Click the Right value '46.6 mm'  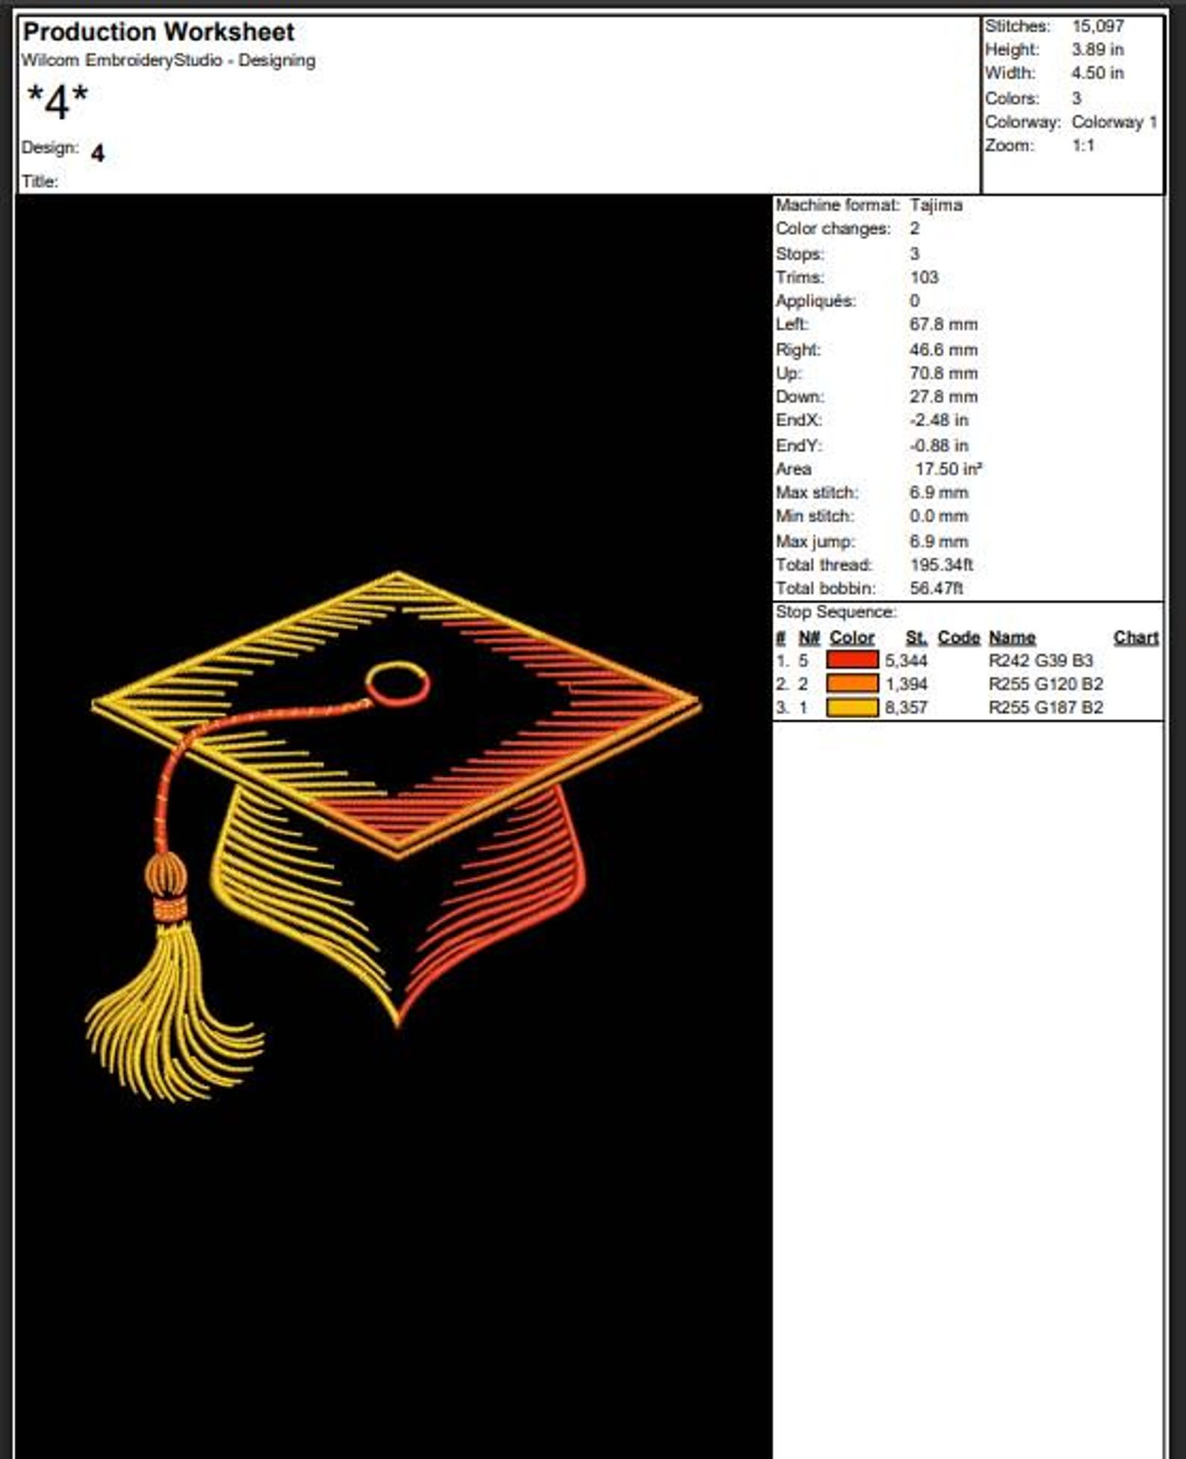pyautogui.click(x=943, y=350)
